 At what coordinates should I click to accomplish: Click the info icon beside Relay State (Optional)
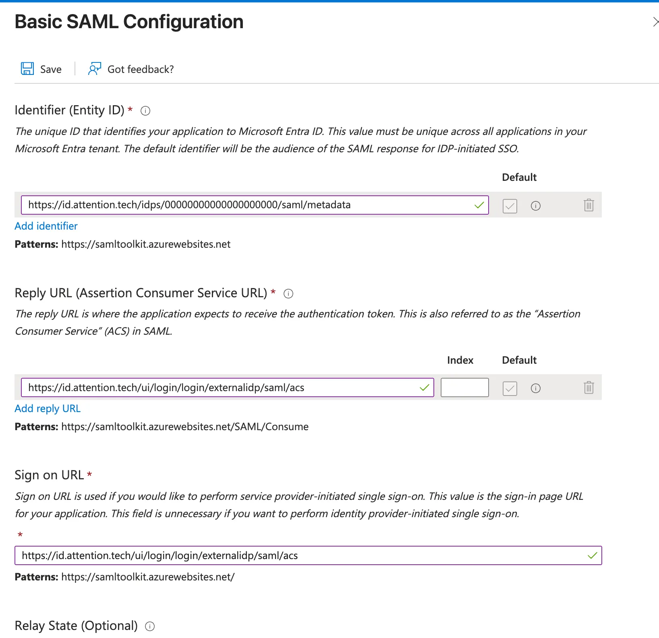pyautogui.click(x=149, y=626)
